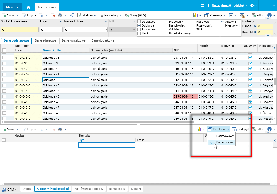Switch to Dane adresowe tab
This screenshot has width=277, height=194.
point(45,40)
